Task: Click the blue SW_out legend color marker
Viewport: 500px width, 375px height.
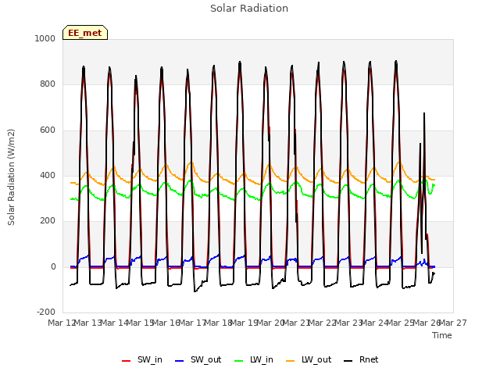Action: 180,361
